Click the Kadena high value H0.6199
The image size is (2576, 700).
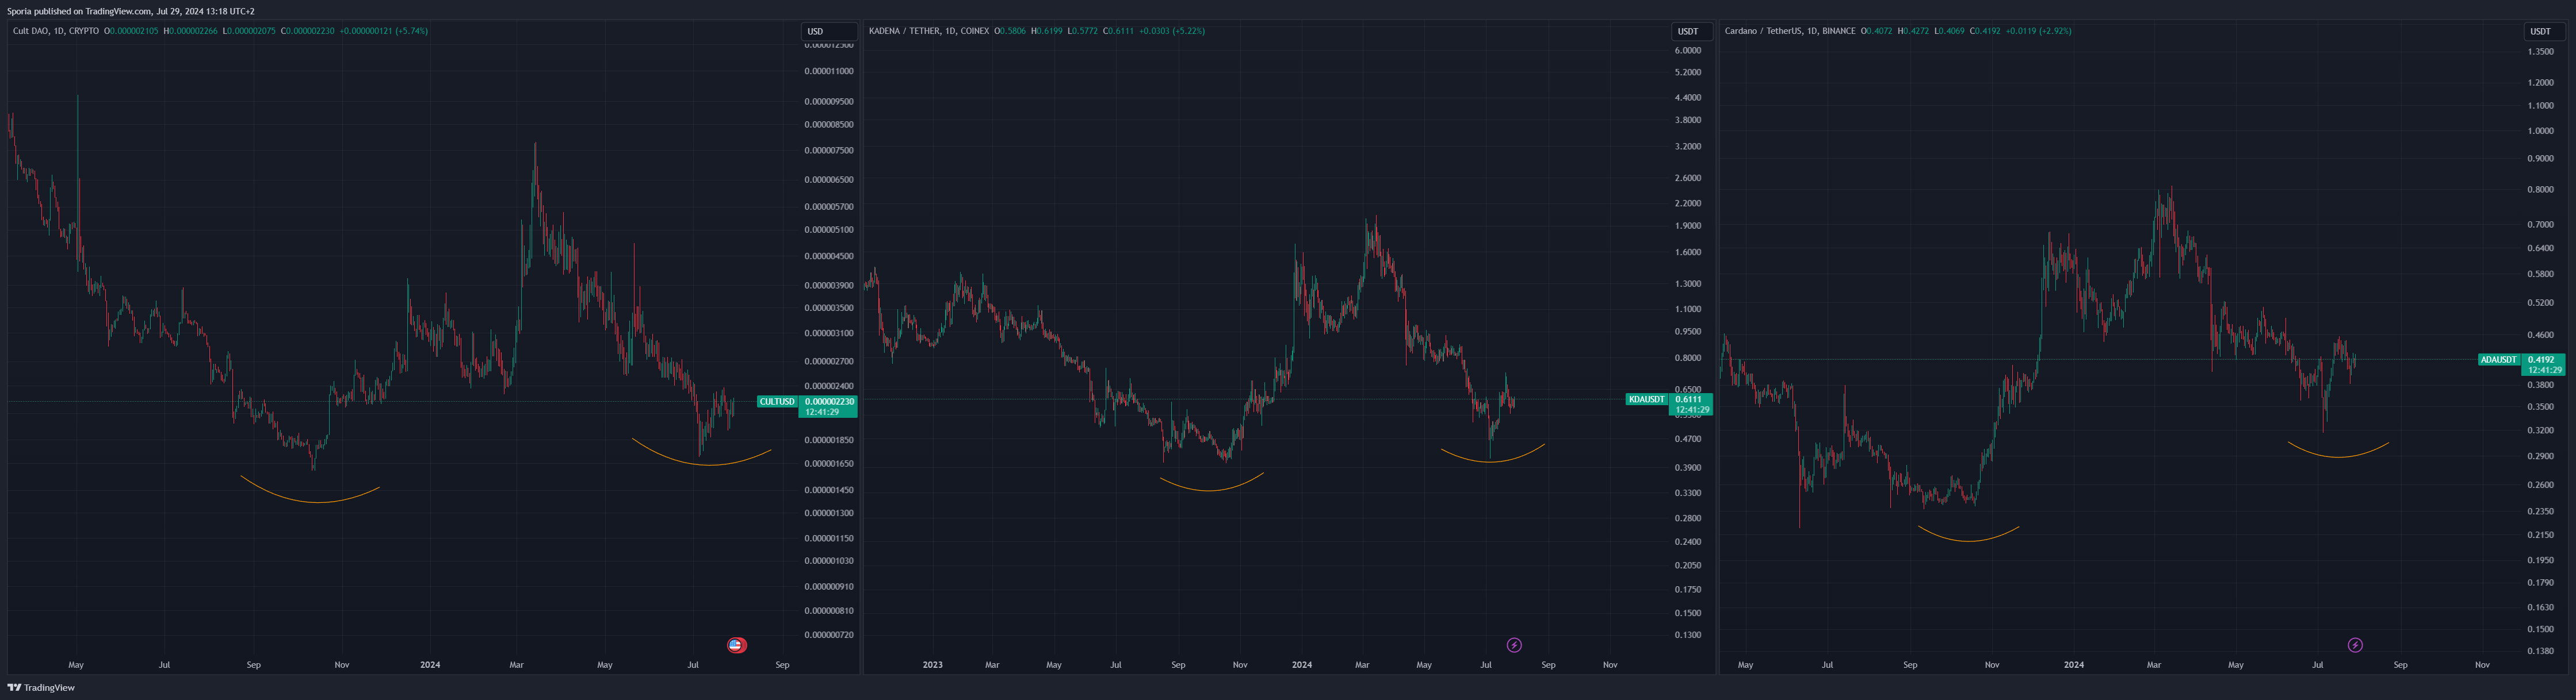(x=1047, y=31)
